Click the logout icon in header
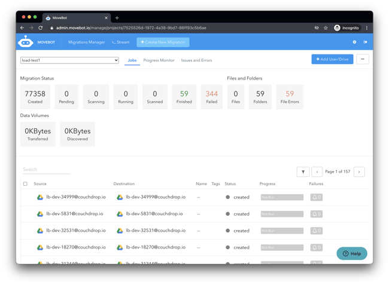389x285 pixels. (365, 42)
